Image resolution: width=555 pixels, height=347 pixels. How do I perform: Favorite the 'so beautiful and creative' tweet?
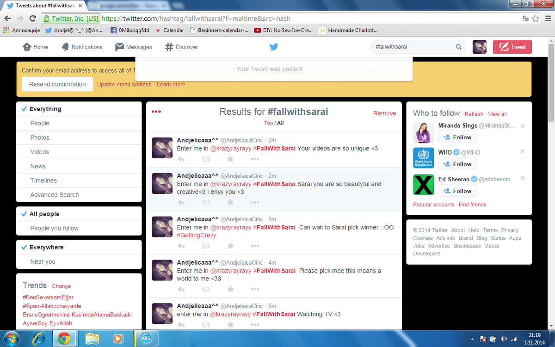point(230,202)
